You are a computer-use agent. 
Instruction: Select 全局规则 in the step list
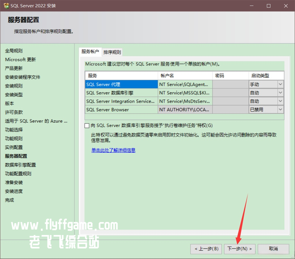14,51
